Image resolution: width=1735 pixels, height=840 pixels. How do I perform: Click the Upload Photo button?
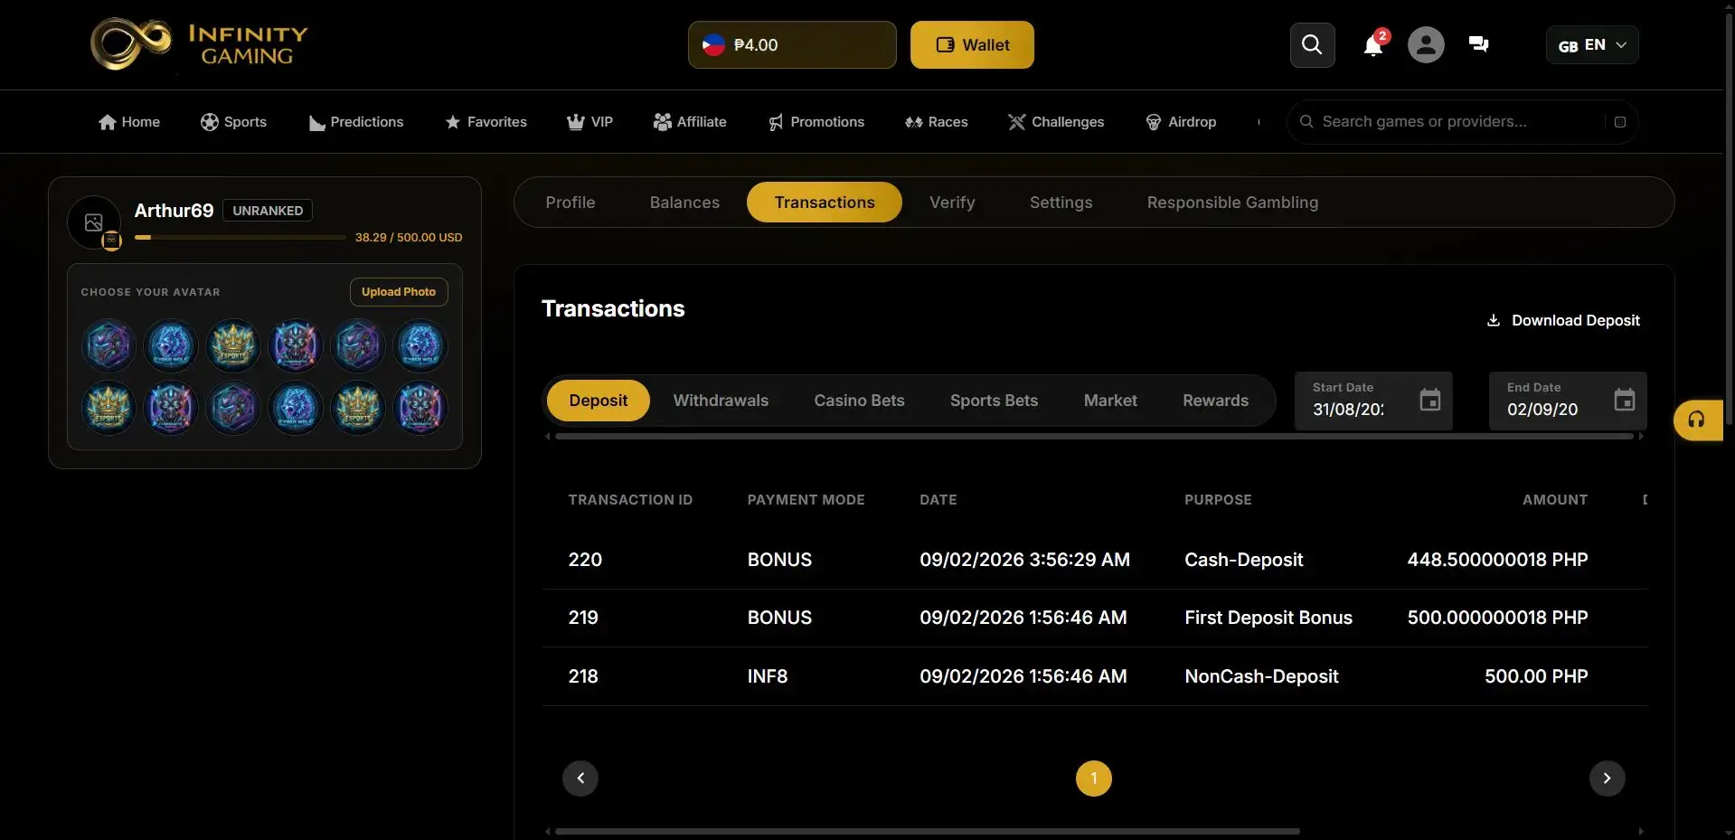click(399, 292)
